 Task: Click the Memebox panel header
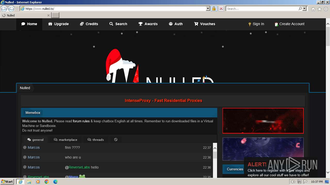coord(119,113)
